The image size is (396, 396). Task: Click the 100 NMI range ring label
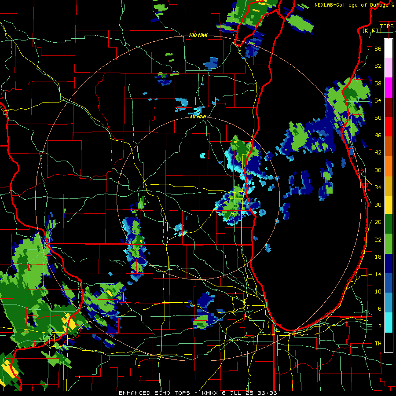point(198,35)
